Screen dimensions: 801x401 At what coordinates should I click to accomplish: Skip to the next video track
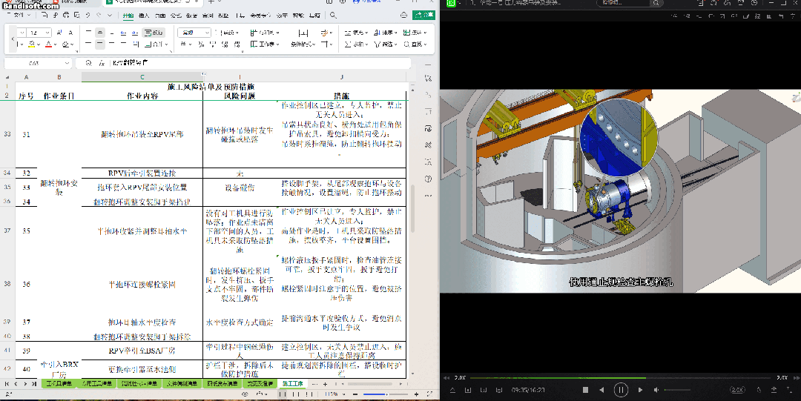click(x=639, y=390)
